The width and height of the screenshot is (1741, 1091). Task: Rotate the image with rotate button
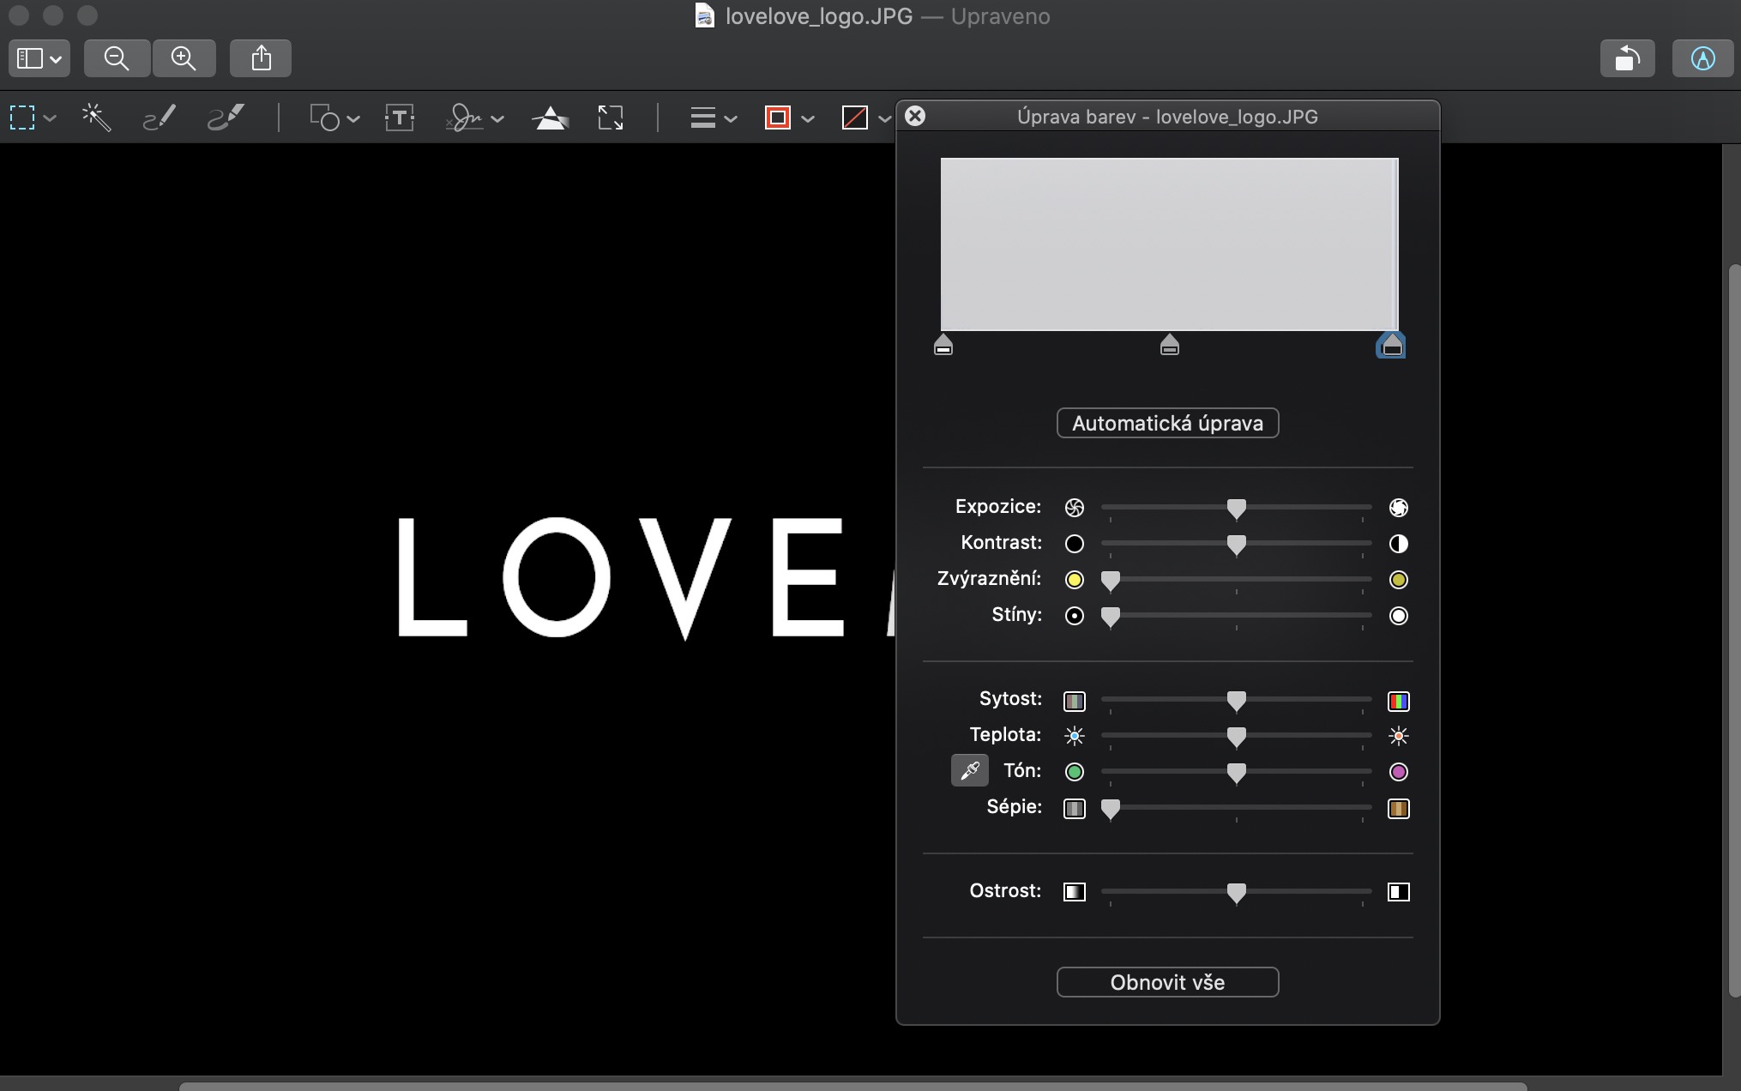1627,58
